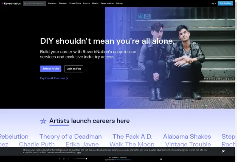Open Explore All Features link

coord(54,78)
